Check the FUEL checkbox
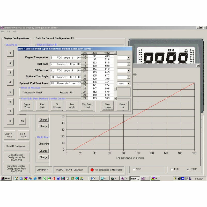The image size is (207, 207). (172, 169)
